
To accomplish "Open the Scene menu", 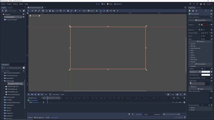I will 3,4.
